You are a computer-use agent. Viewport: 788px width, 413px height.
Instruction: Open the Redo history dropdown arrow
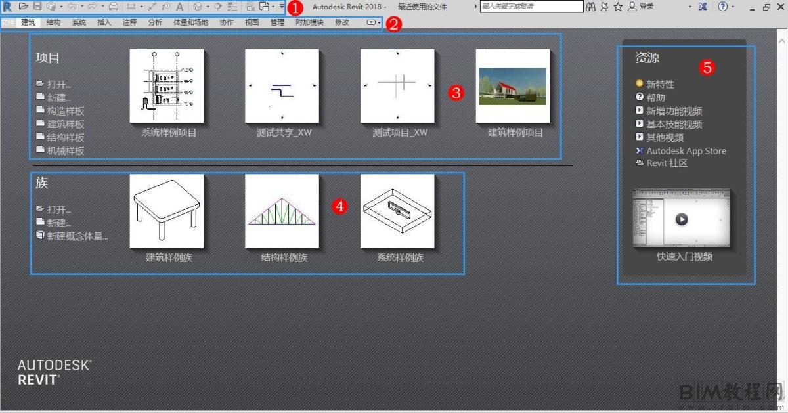[x=102, y=7]
